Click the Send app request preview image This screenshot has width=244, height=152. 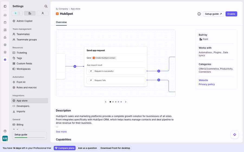pos(115,63)
